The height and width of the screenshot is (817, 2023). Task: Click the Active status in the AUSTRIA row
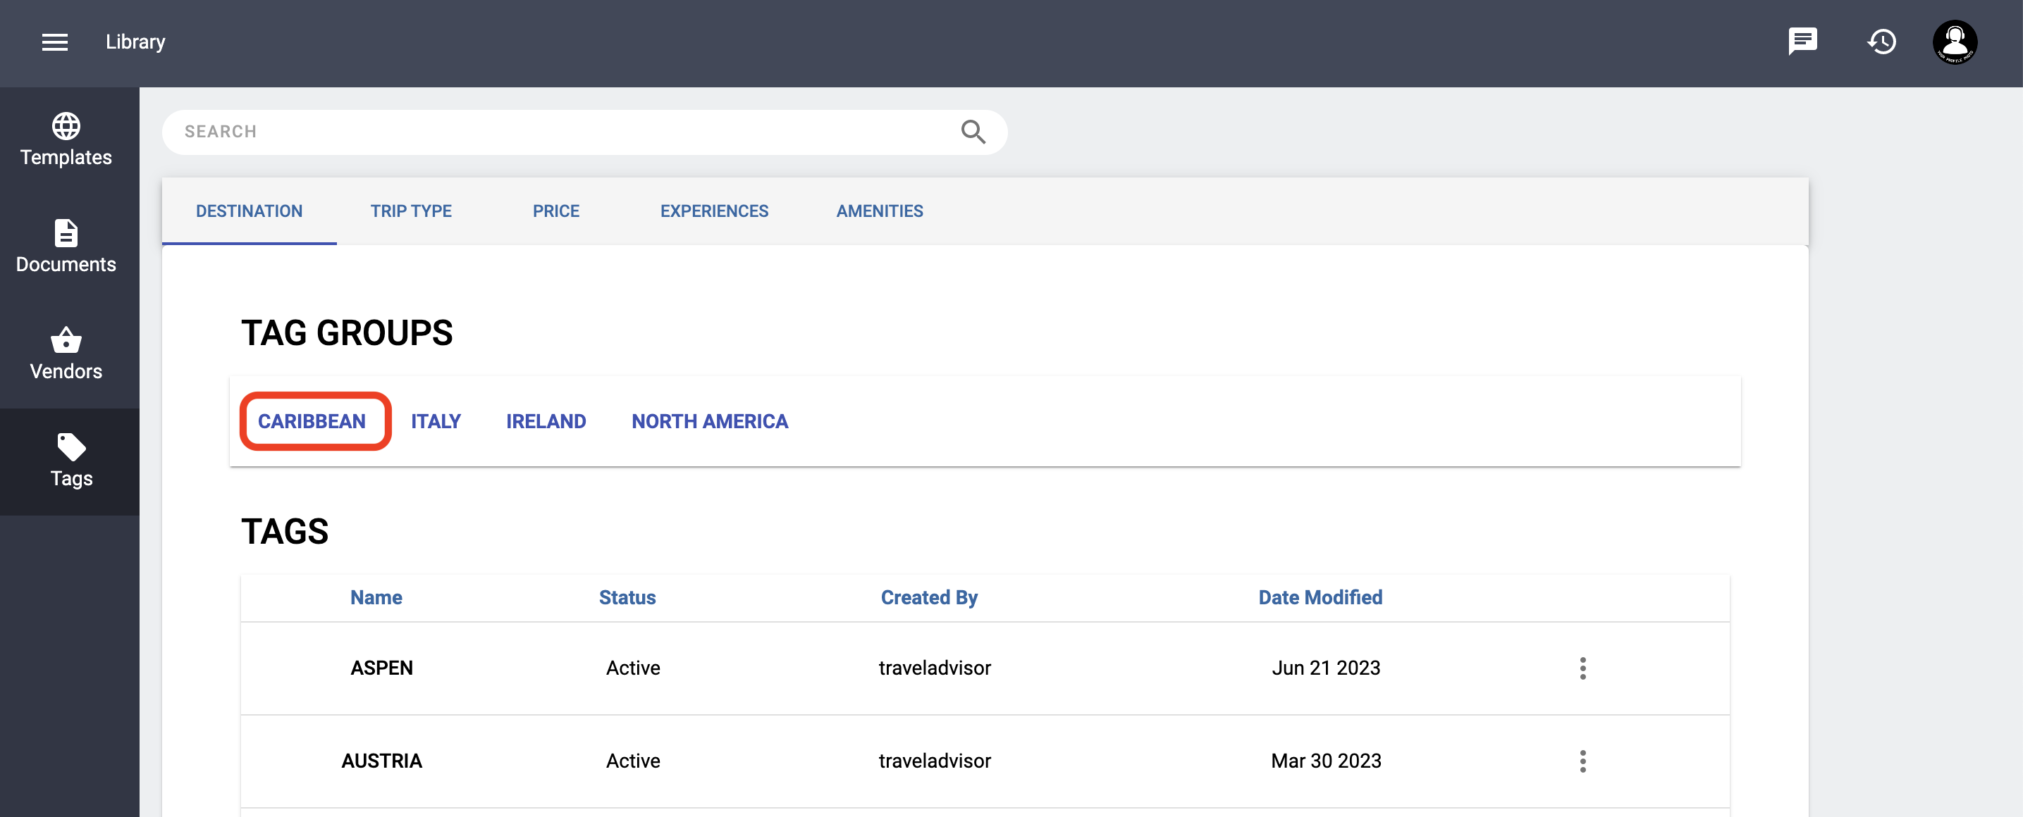633,761
